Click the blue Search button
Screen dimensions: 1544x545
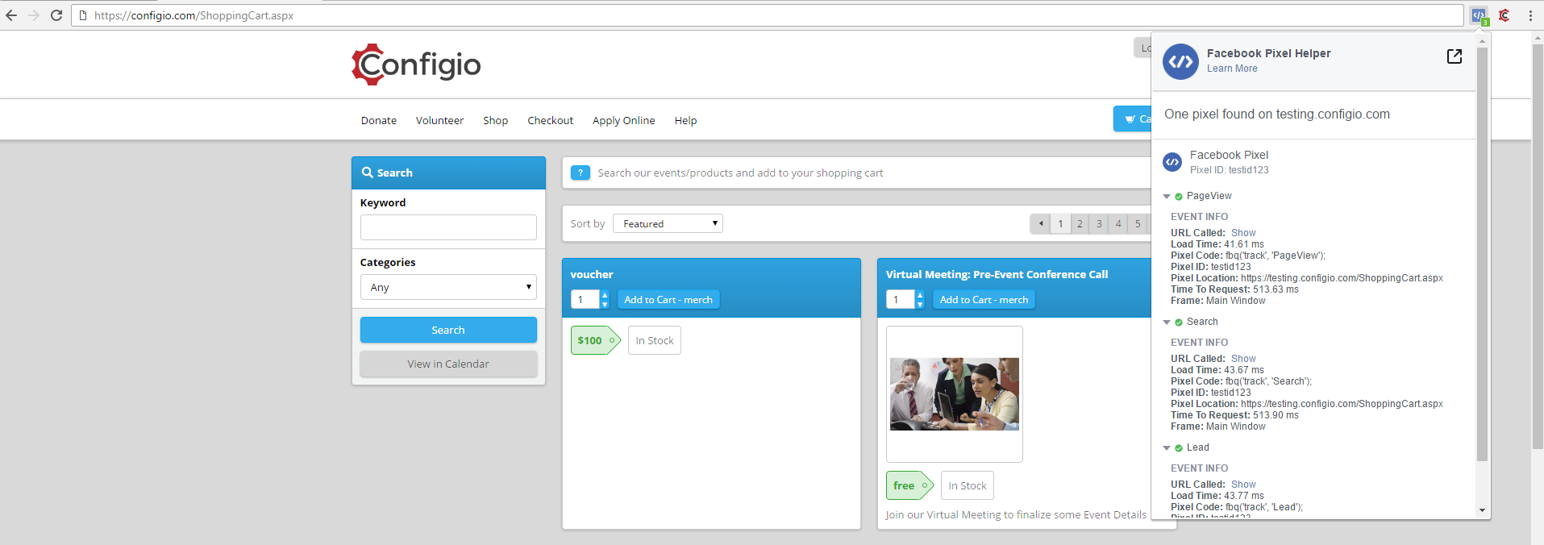tap(448, 330)
